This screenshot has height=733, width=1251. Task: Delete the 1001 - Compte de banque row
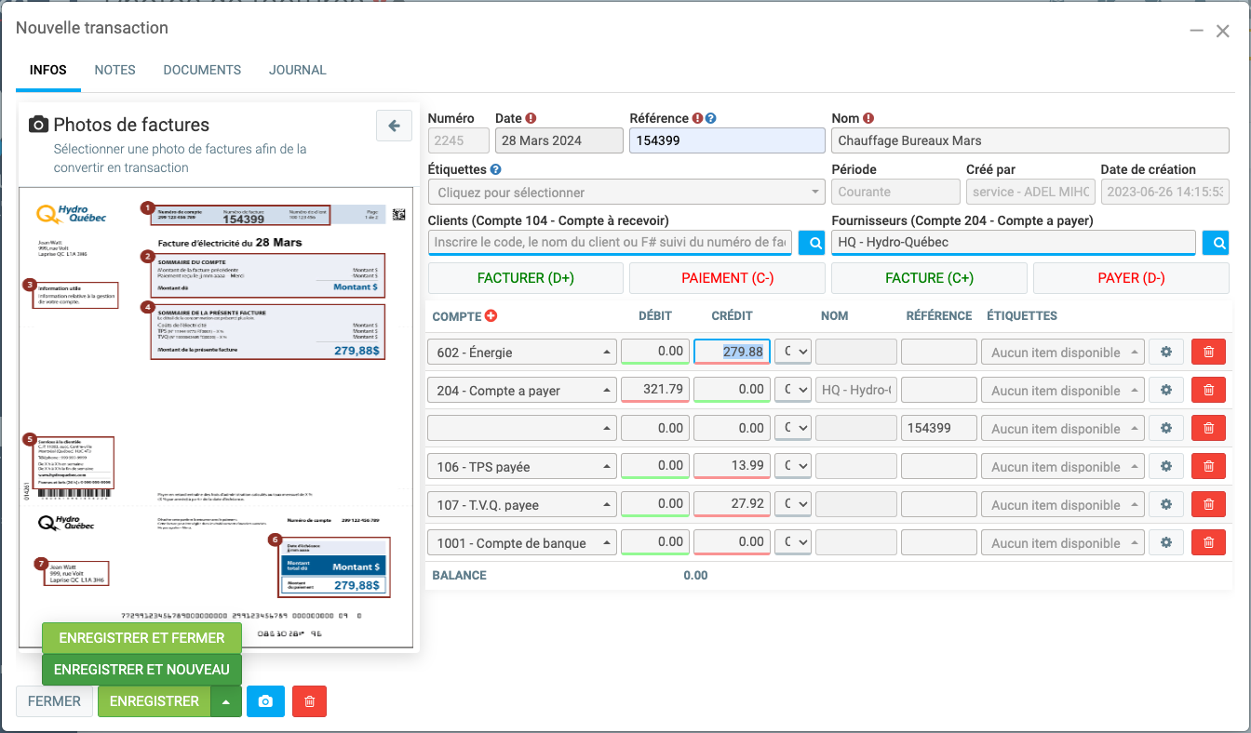point(1208,543)
